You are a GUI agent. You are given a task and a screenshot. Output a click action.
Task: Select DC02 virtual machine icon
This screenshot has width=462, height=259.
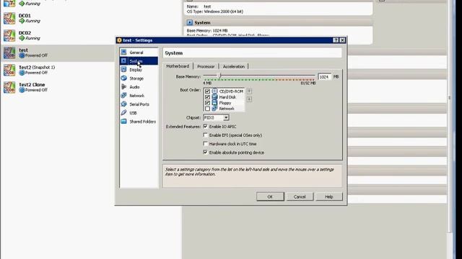pos(9,35)
